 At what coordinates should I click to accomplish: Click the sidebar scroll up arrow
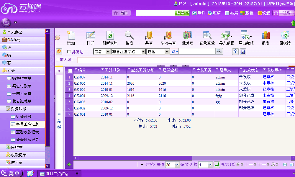[47, 31]
